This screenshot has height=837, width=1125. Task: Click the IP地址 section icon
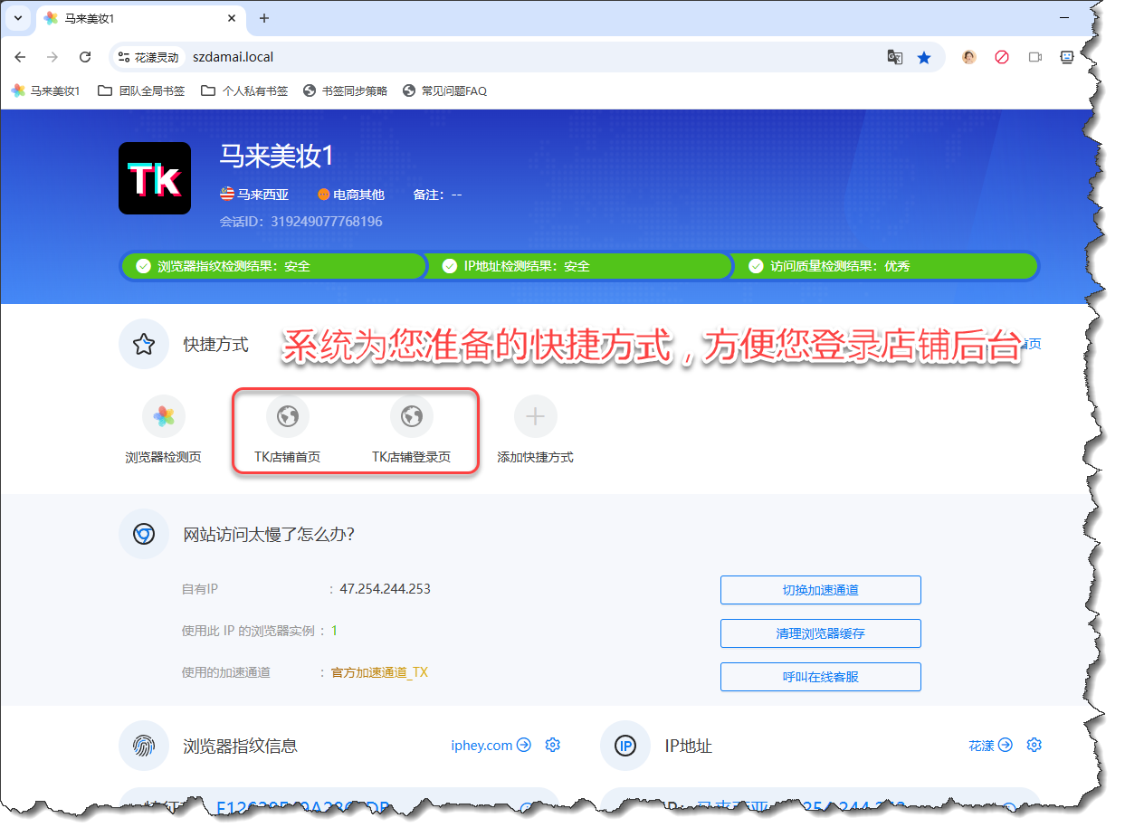[625, 746]
